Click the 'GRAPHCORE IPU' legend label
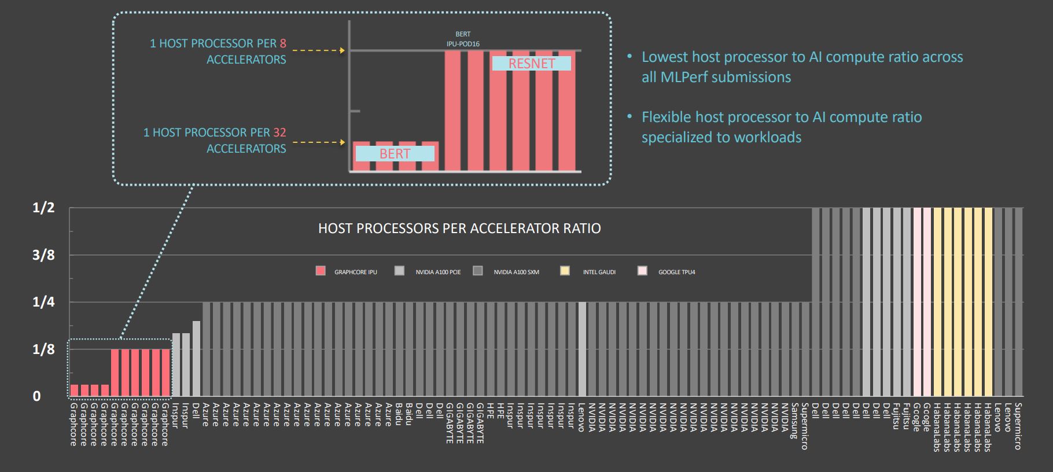 [x=355, y=272]
